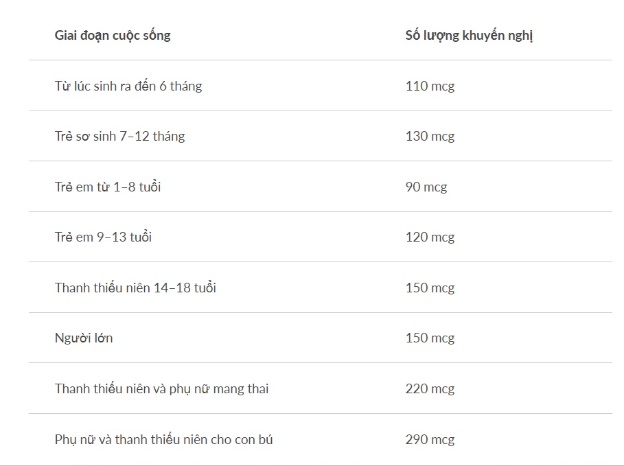Click the 290 mcg value
Screen dimensions: 624x466
pyautogui.click(x=430, y=439)
